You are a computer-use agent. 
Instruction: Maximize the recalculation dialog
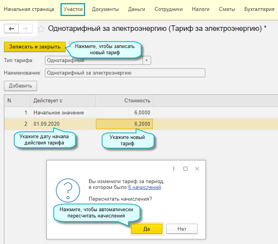[185, 169]
